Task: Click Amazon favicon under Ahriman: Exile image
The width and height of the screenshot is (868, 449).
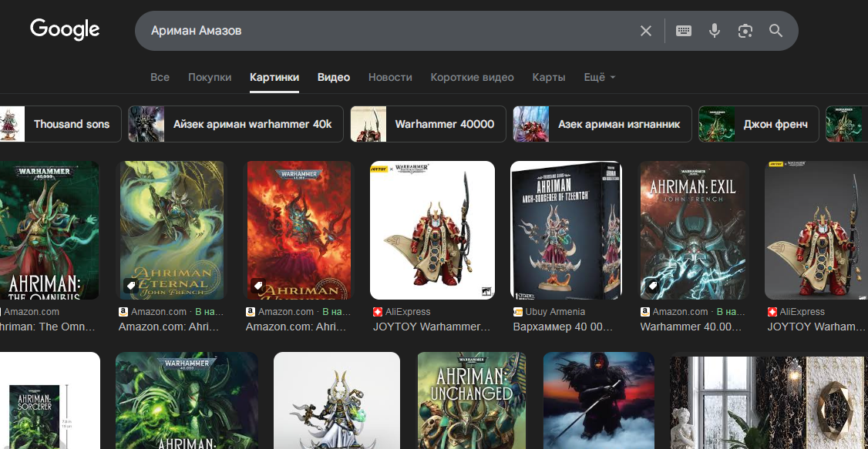Action: coord(645,312)
